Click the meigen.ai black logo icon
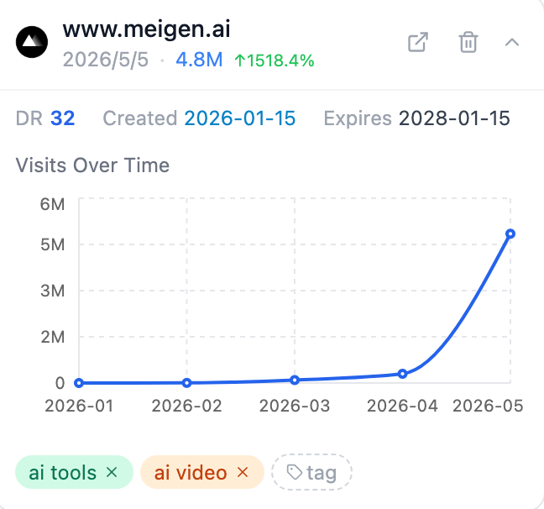The image size is (544, 509). click(32, 42)
